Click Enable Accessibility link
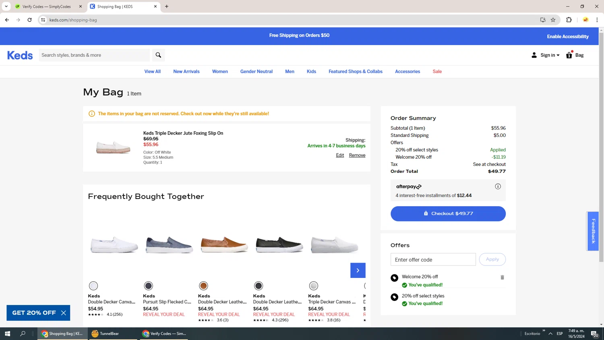The image size is (604, 340). 568,36
